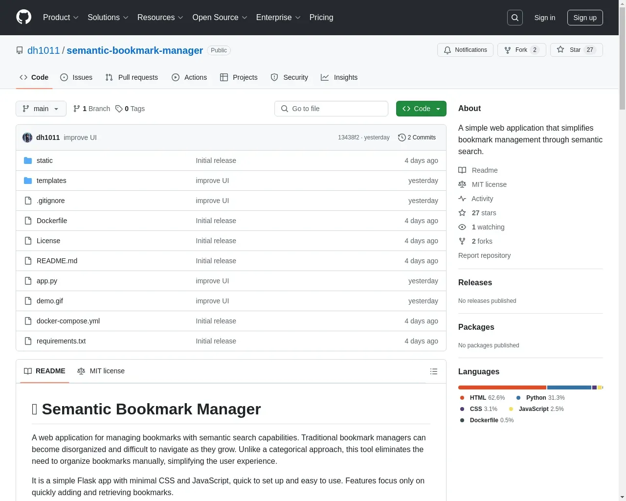Switch to the Actions tab
The width and height of the screenshot is (626, 501).
click(x=189, y=77)
